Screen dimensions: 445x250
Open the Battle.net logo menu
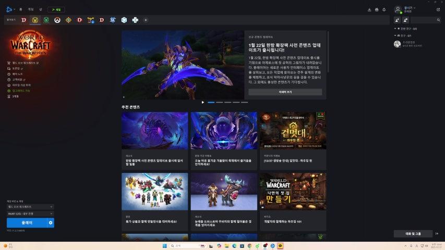click(9, 9)
